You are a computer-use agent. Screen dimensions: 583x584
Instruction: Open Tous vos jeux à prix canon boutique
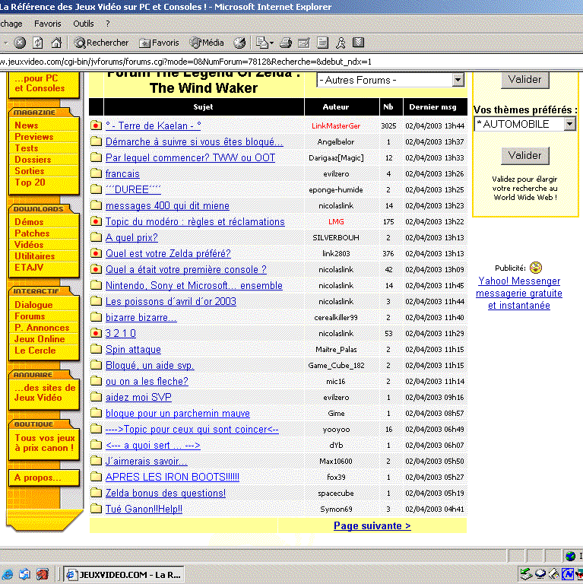tap(45, 443)
